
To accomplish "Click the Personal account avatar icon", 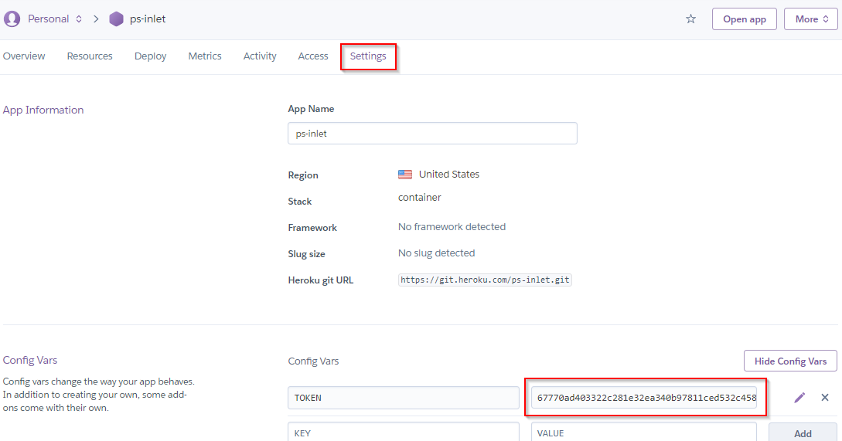I will (x=12, y=19).
